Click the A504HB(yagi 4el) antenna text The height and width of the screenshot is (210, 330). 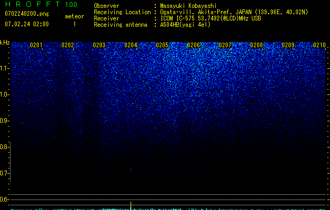point(185,25)
